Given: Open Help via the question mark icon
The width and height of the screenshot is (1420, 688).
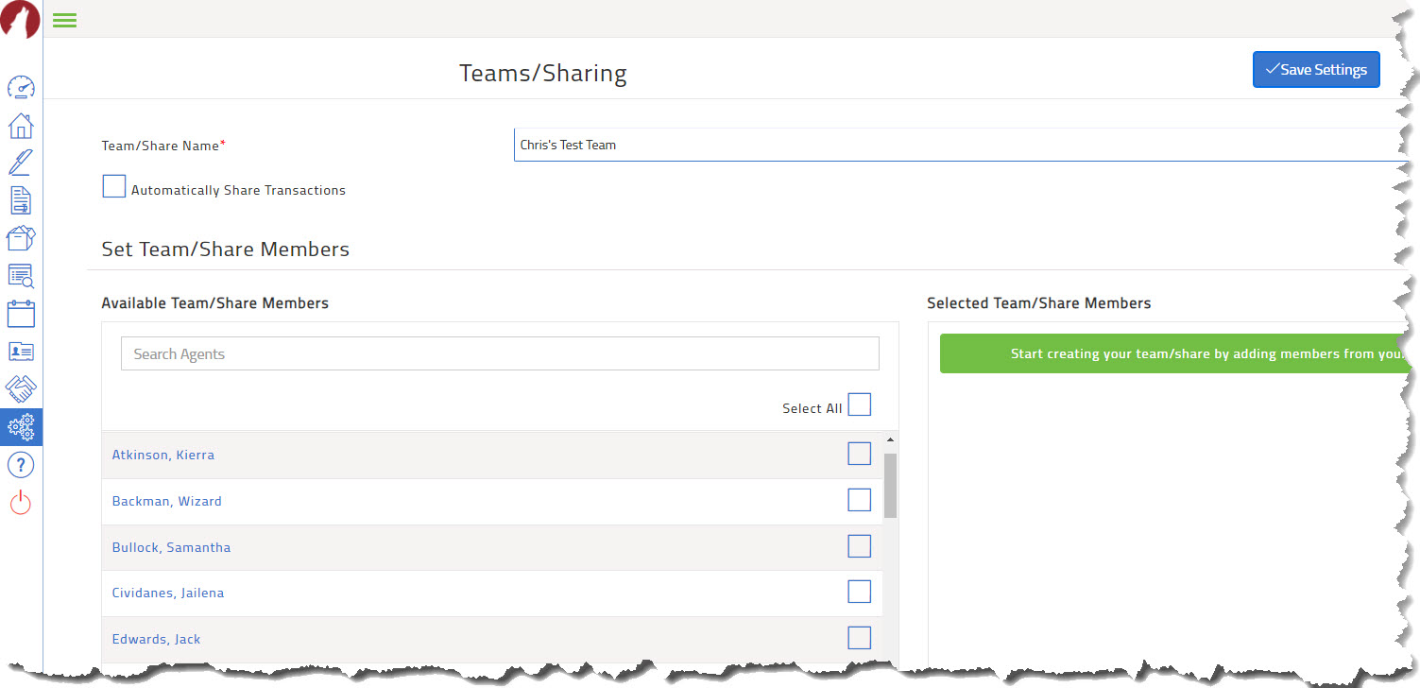Looking at the screenshot, I should (x=21, y=464).
